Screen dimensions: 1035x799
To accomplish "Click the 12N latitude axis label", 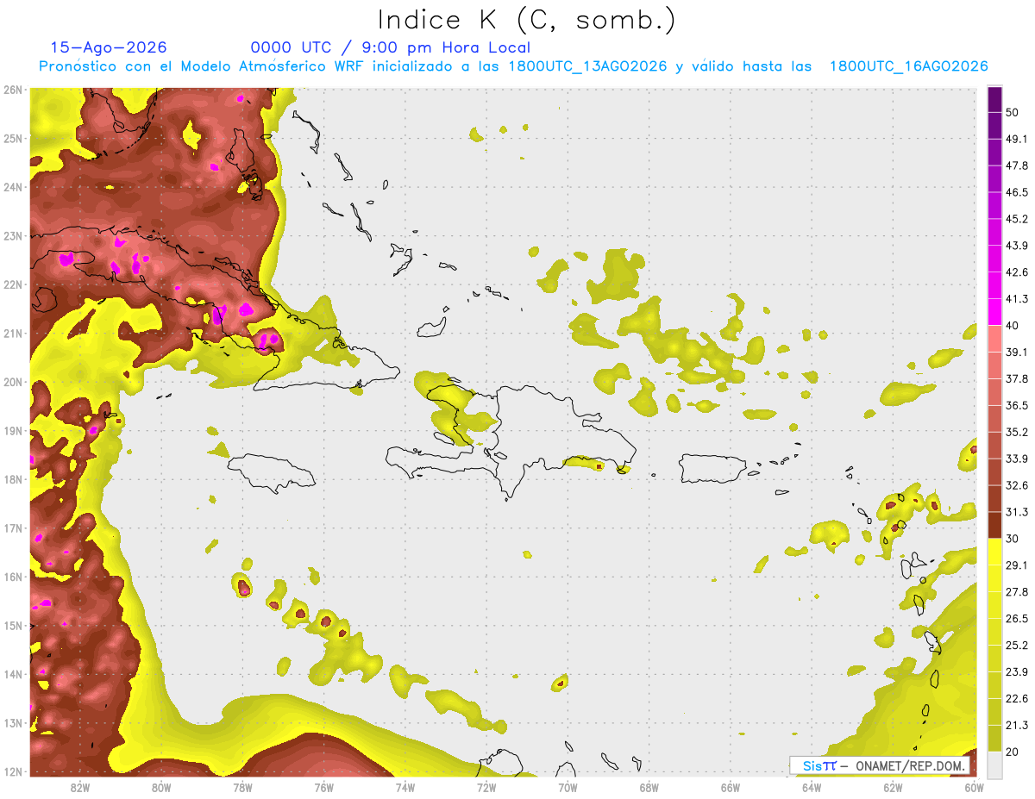I will 12,771.
